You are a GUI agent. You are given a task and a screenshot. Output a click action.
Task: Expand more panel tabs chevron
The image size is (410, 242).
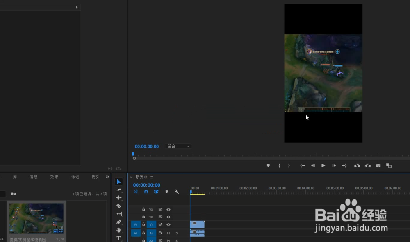pyautogui.click(x=107, y=177)
